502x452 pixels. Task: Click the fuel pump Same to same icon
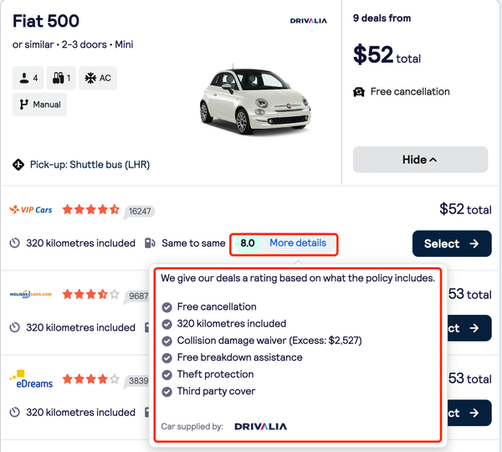pos(150,243)
